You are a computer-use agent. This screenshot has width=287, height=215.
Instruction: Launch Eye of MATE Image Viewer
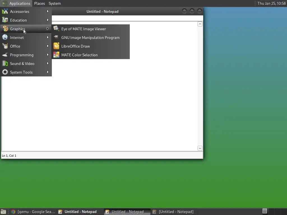91,29
